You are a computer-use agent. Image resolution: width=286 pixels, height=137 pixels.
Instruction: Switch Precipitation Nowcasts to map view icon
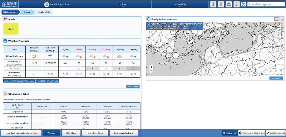(276, 19)
